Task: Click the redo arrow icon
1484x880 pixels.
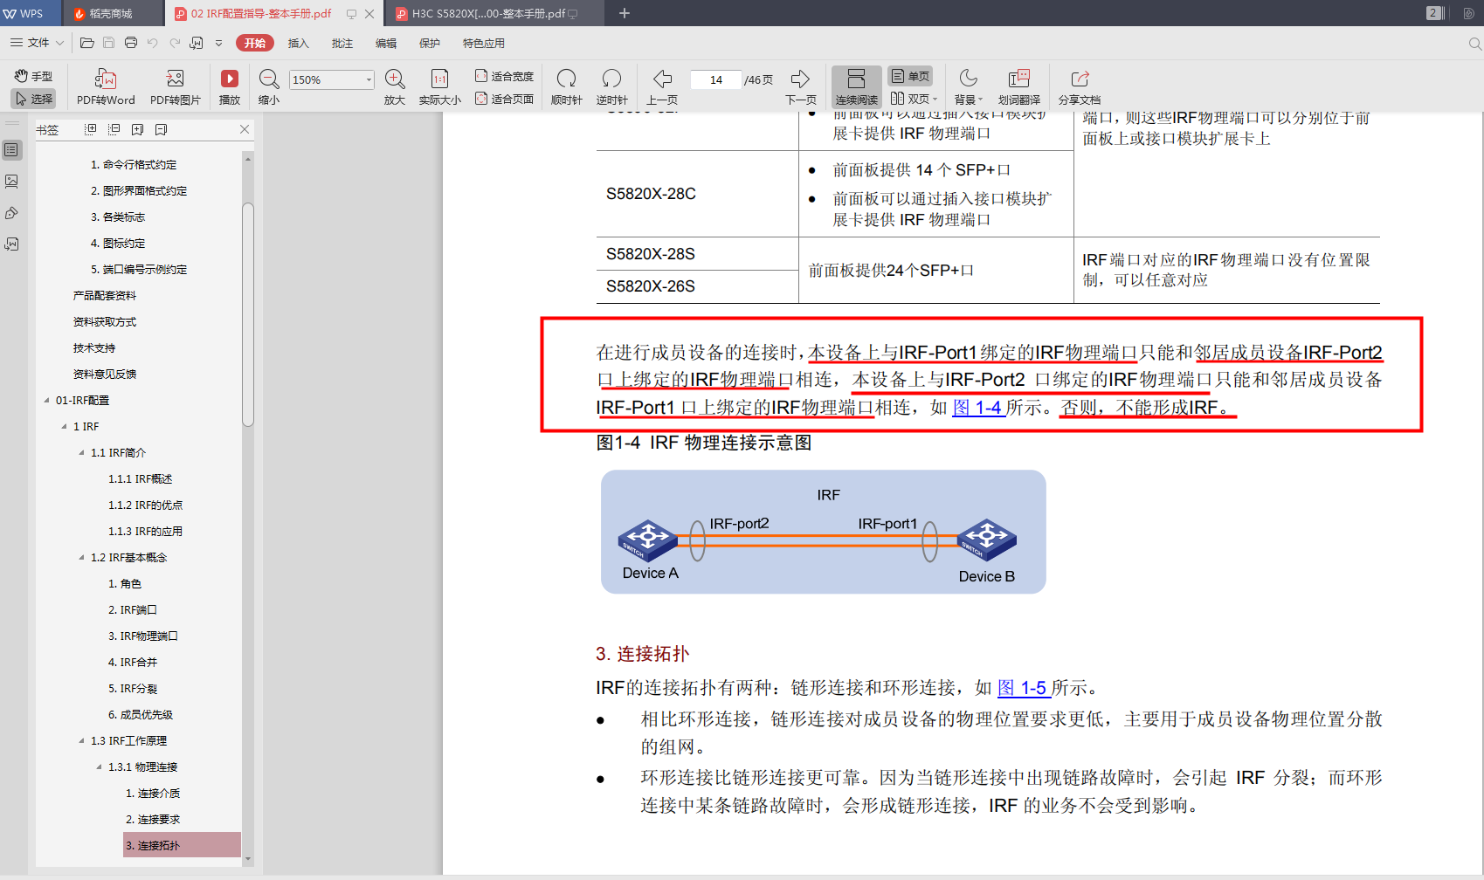Action: pos(175,43)
